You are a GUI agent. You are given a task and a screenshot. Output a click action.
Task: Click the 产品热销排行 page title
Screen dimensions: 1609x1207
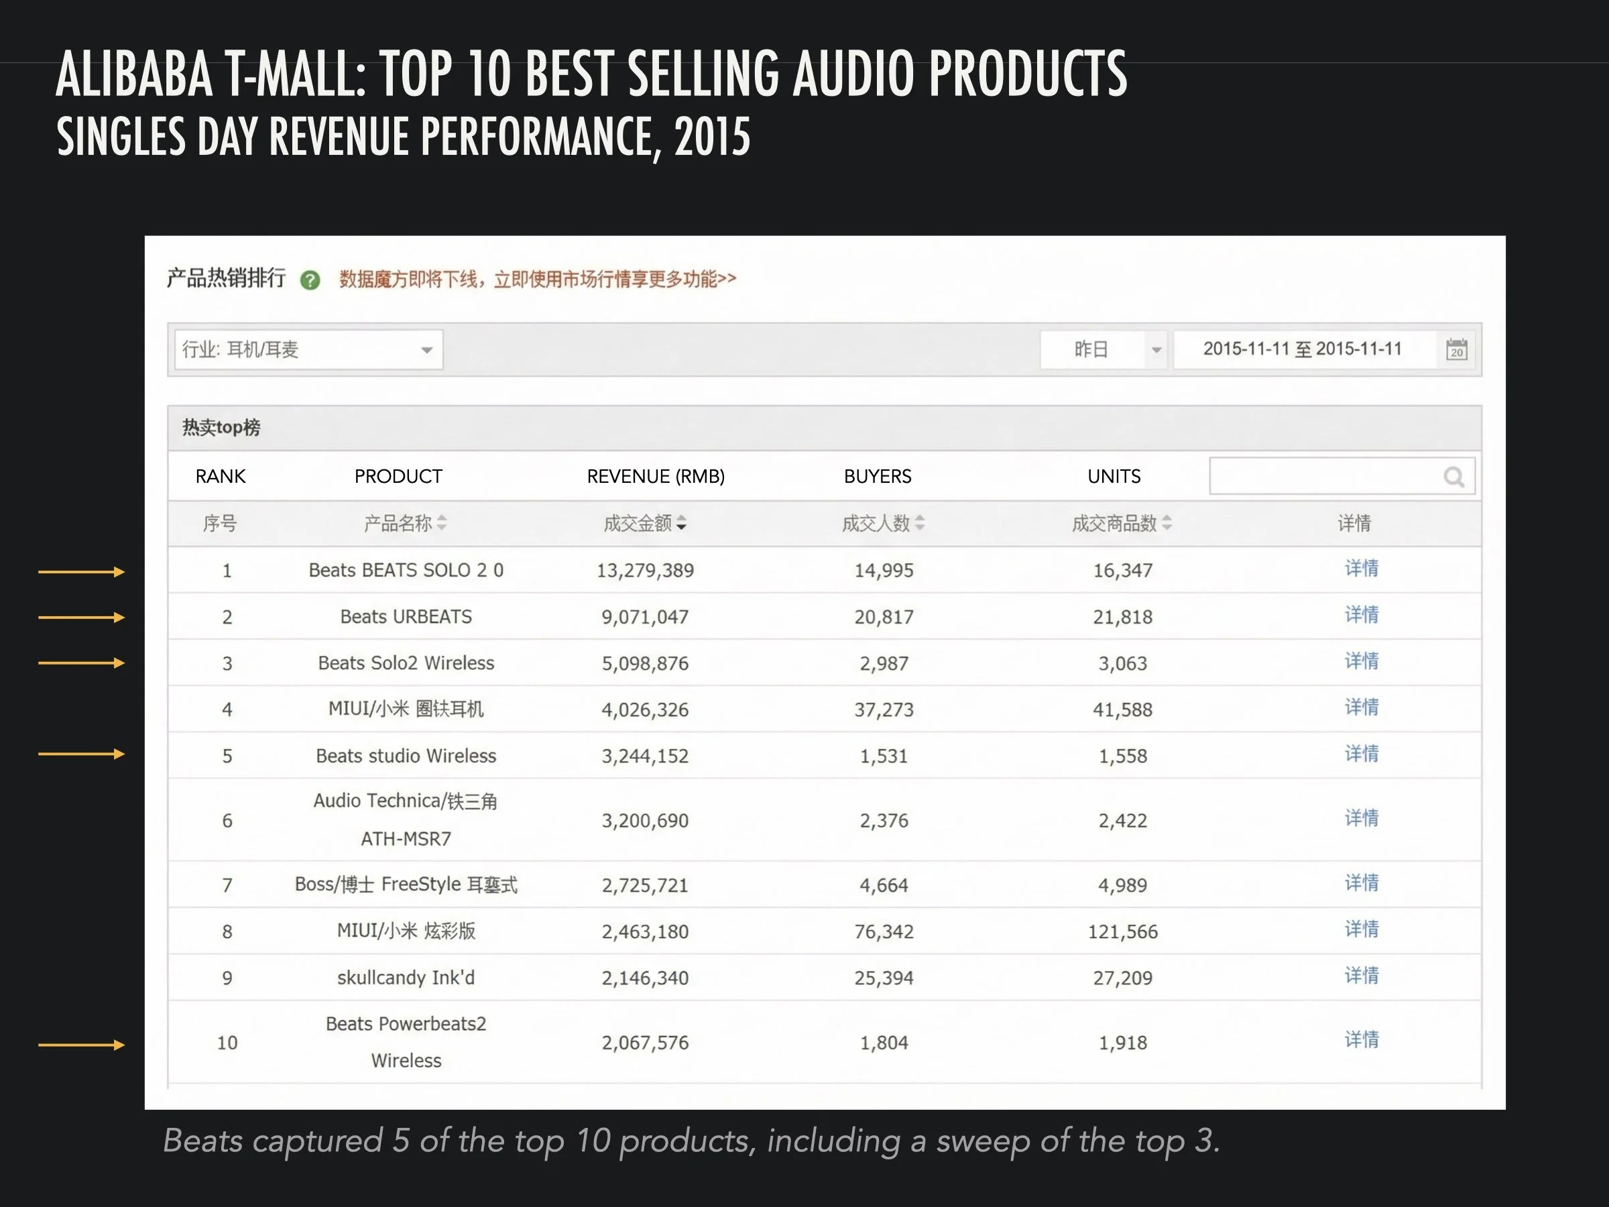[x=229, y=277]
